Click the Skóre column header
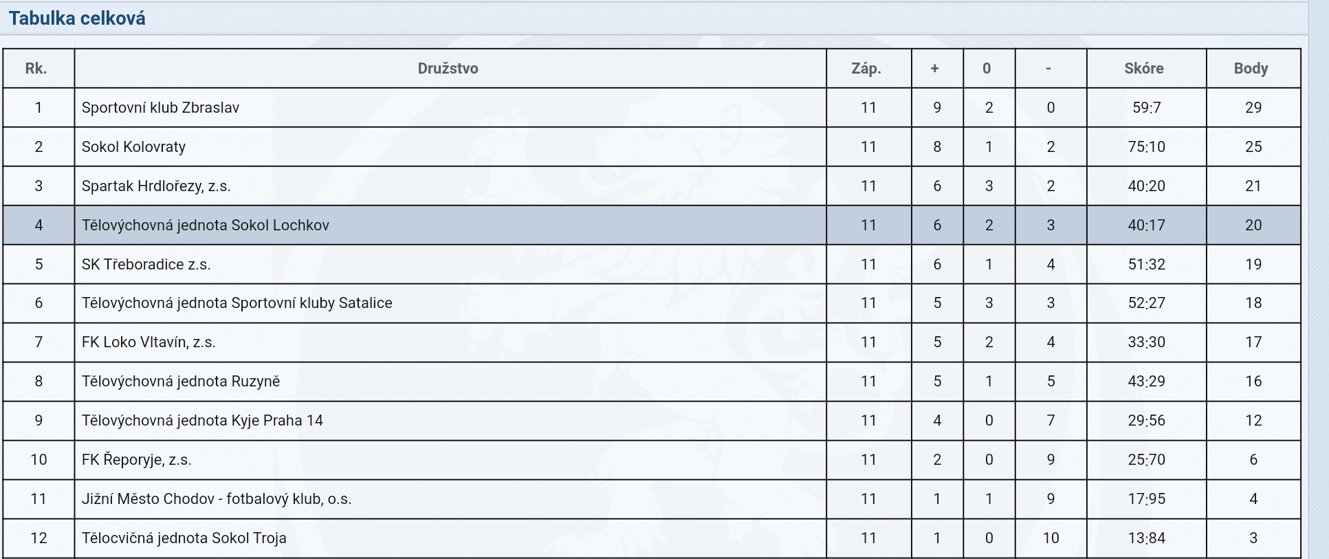The width and height of the screenshot is (1329, 559). tap(1144, 68)
